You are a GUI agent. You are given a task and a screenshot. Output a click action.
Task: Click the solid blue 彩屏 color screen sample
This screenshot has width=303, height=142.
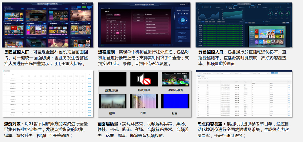(x=175, y=101)
